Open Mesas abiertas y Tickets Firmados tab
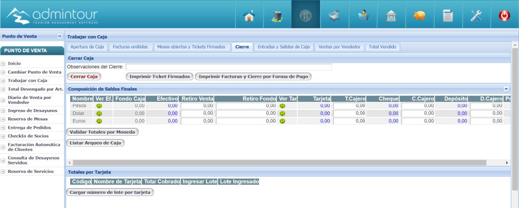Image resolution: width=519 pixels, height=208 pixels. (192, 47)
